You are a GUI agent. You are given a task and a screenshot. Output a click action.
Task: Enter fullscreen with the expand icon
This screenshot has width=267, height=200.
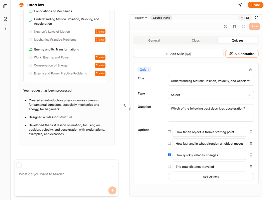click(x=257, y=18)
